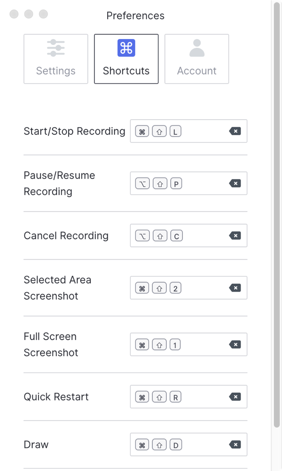Edit the Cancel Recording shortcut field
The image size is (282, 471).
pyautogui.click(x=202, y=236)
